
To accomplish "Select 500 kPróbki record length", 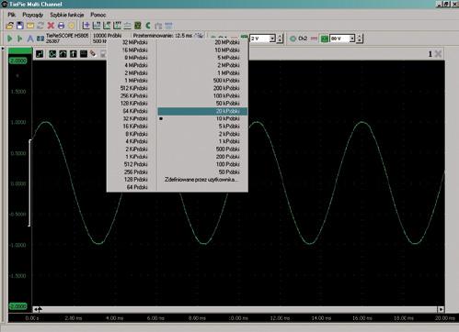I will 202,81.
